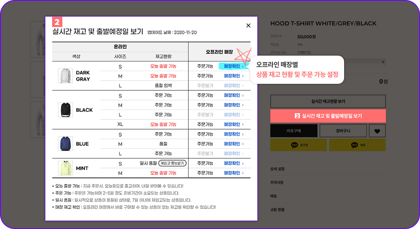This screenshot has width=420, height=229.
Task: Click the red 실시간 재고 및 출발예정일 보기 button
Action: [328, 116]
